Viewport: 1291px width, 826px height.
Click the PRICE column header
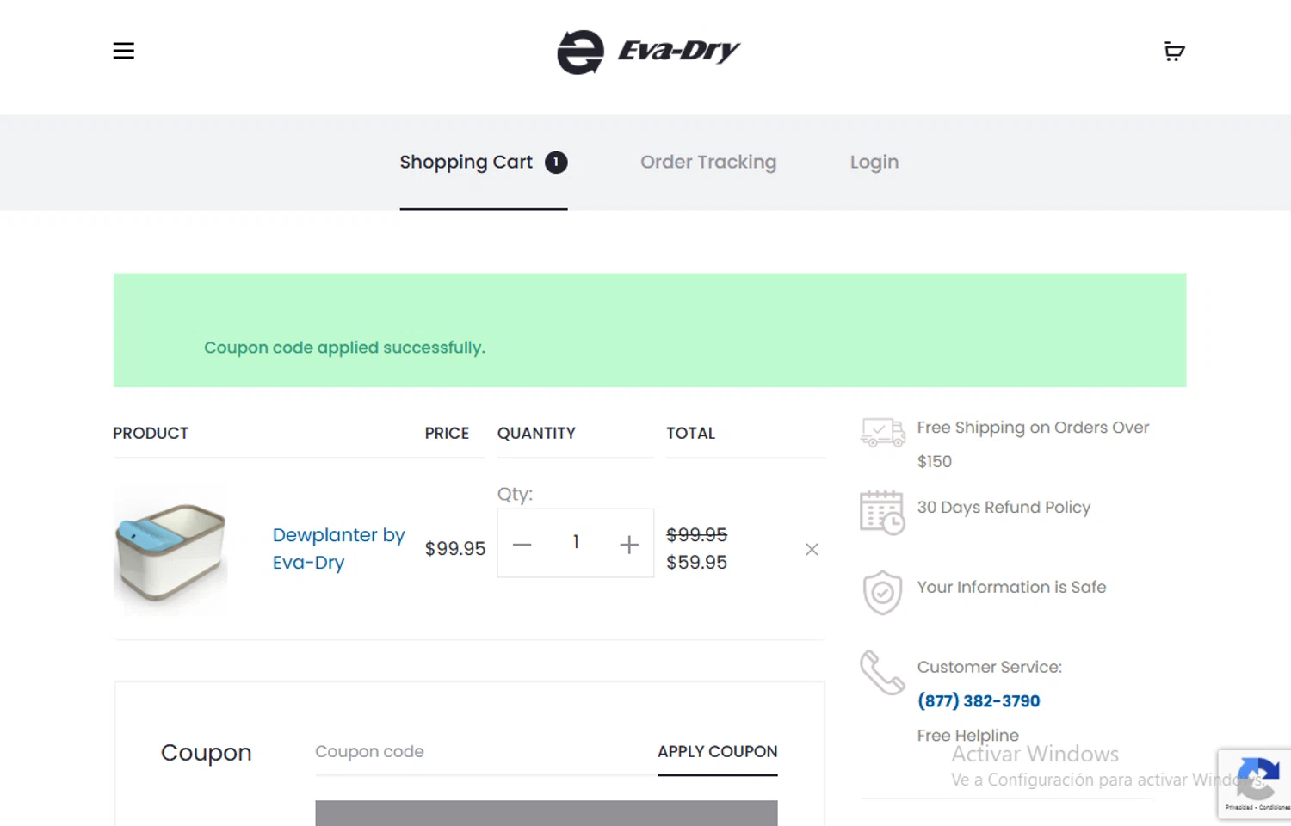pos(447,434)
